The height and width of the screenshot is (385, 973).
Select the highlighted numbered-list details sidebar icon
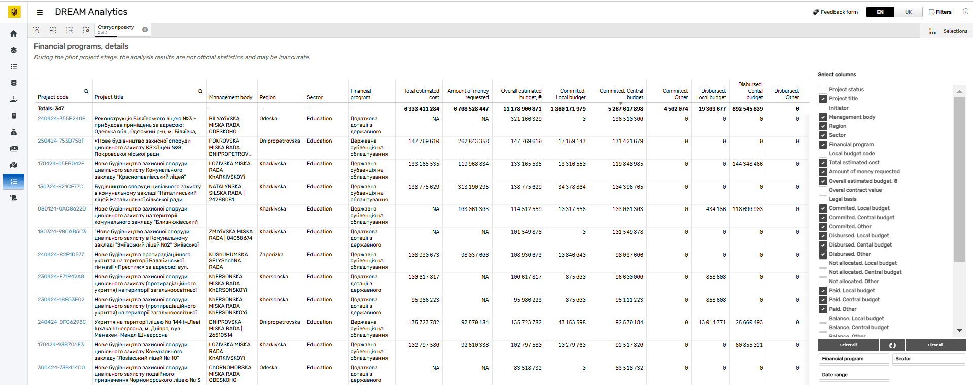click(14, 182)
